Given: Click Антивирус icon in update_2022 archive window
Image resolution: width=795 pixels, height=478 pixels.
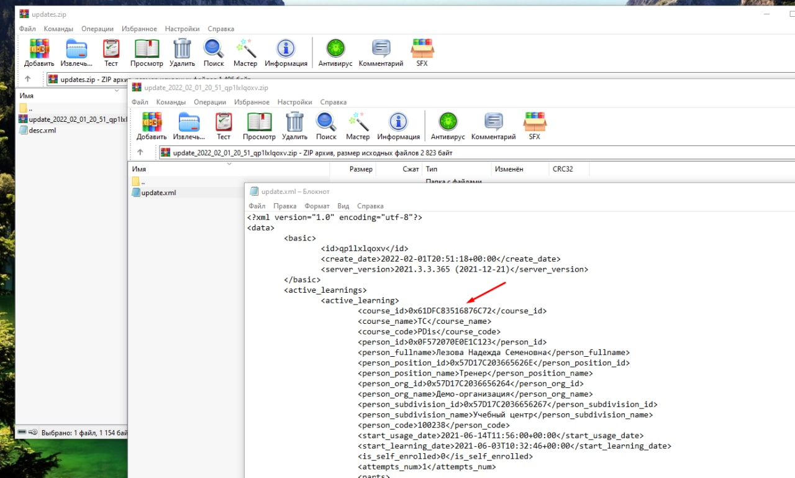Looking at the screenshot, I should tap(448, 121).
